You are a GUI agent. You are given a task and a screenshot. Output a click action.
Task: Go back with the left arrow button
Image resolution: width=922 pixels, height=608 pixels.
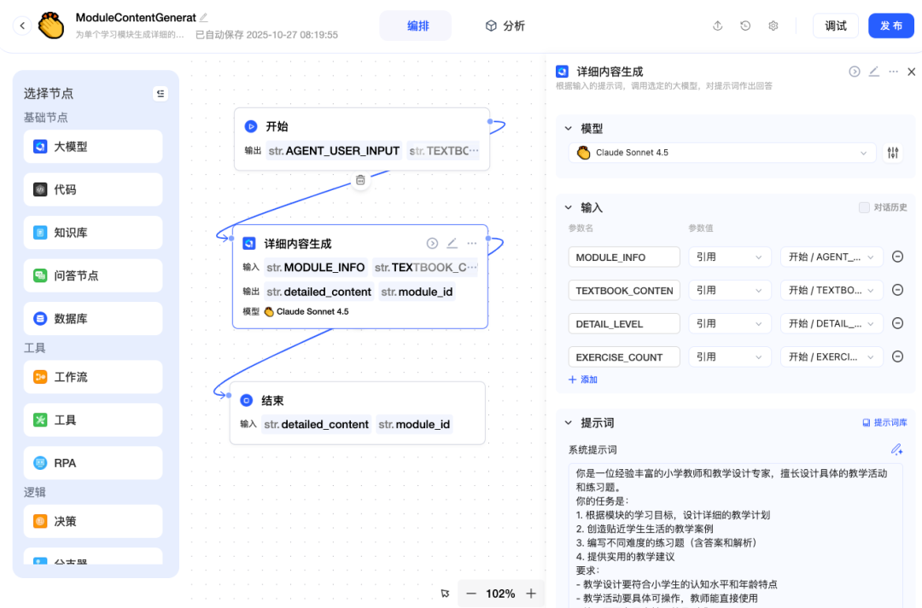[22, 26]
